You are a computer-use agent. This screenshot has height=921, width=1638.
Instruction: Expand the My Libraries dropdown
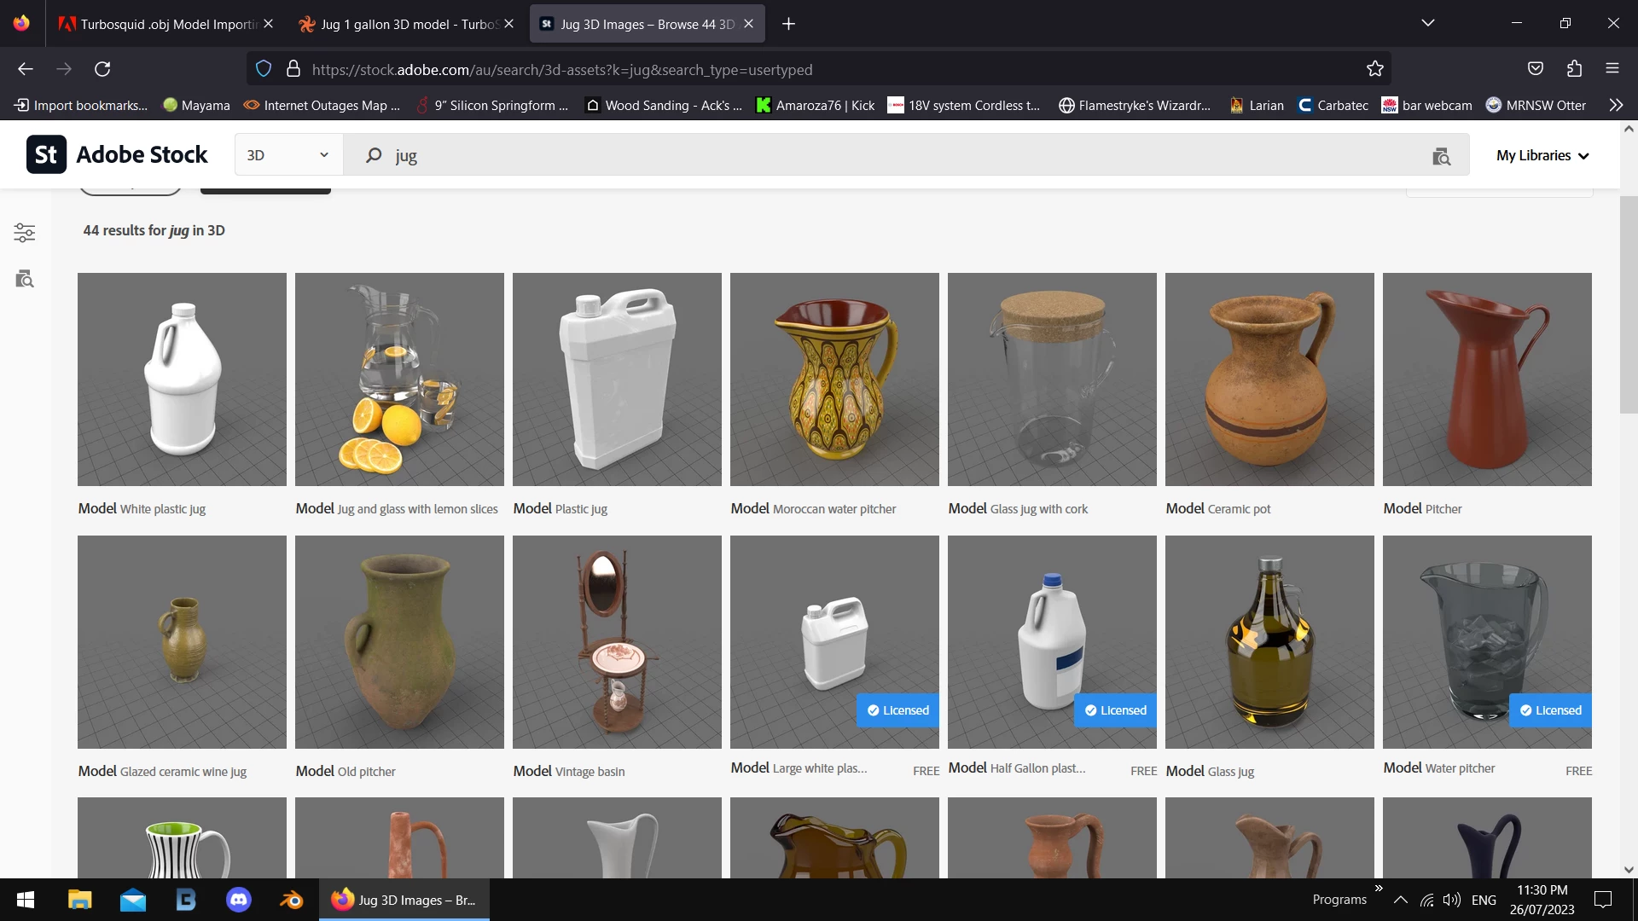click(1542, 155)
